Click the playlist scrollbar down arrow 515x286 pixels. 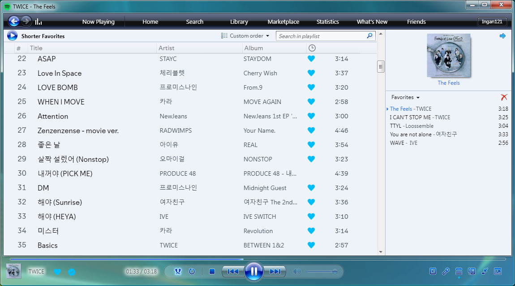tap(381, 252)
